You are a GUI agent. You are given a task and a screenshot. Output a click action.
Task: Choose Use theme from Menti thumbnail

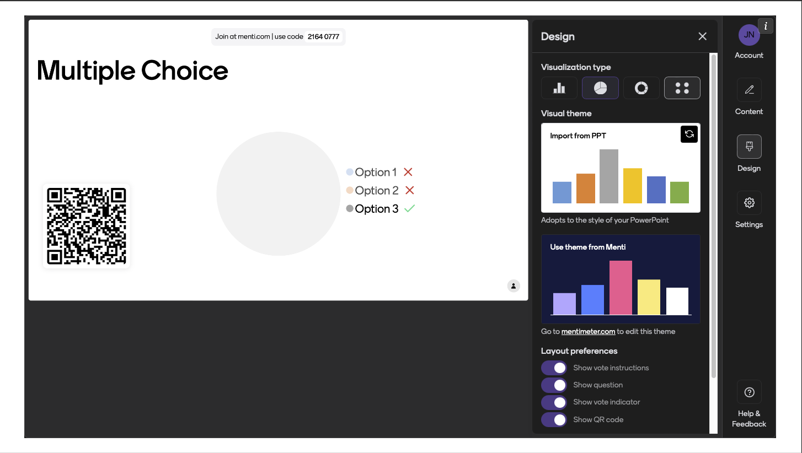621,279
